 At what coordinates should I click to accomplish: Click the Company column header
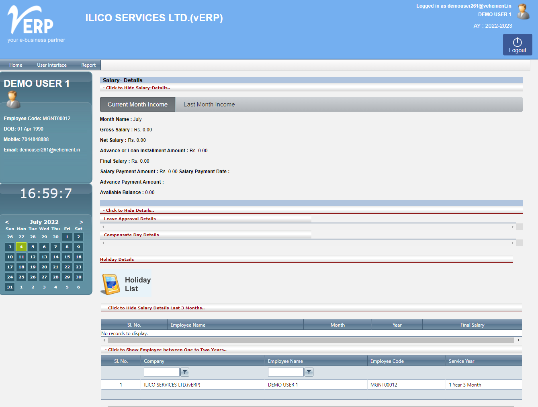pyautogui.click(x=203, y=361)
